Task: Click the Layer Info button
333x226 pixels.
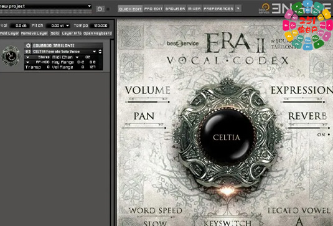Action: point(72,34)
